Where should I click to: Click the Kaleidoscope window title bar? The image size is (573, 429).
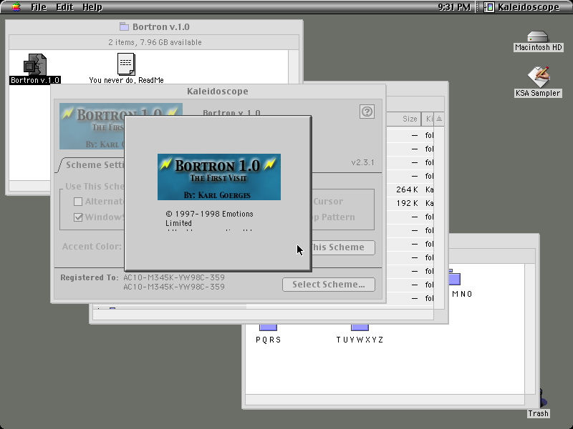(x=218, y=92)
